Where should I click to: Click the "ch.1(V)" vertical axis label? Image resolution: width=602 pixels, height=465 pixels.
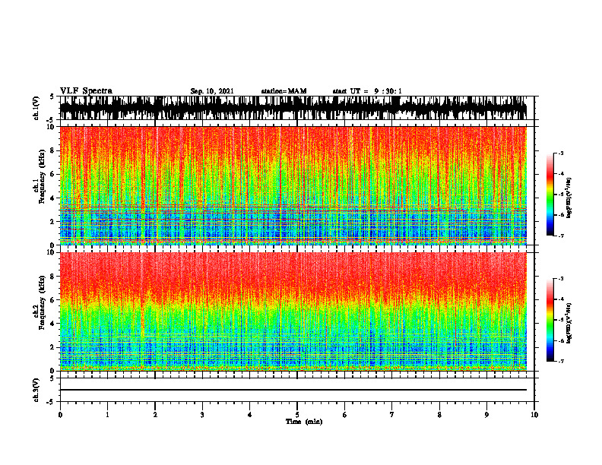tap(36, 108)
